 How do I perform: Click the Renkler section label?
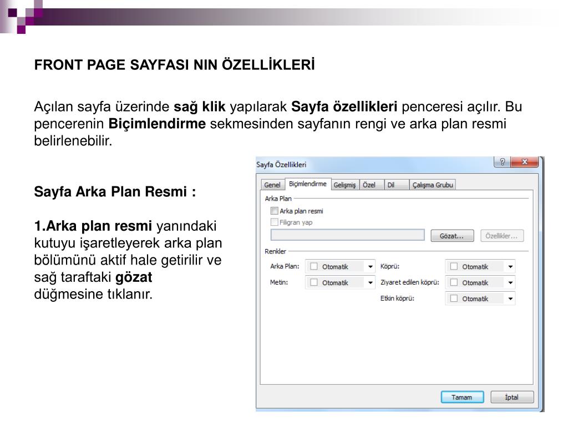tap(275, 251)
